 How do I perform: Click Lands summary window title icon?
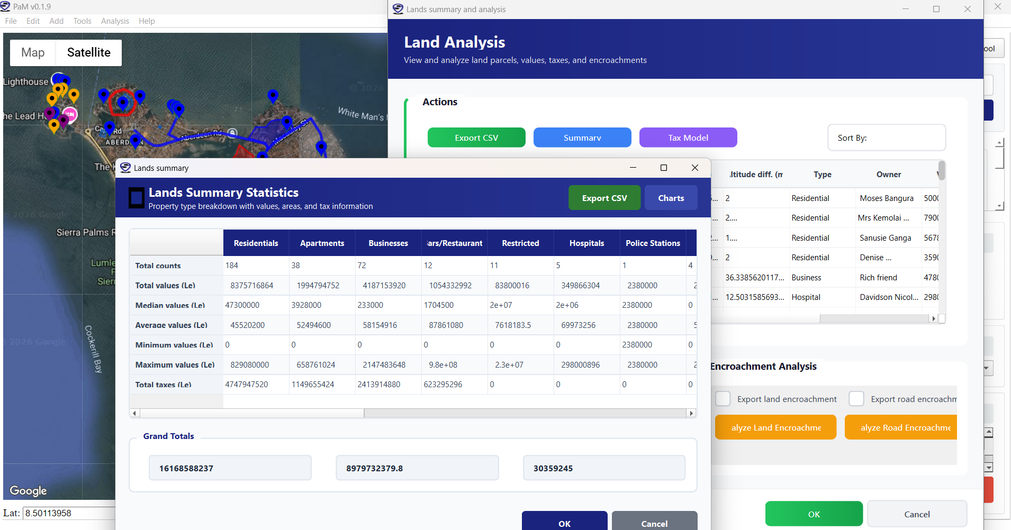(x=125, y=168)
